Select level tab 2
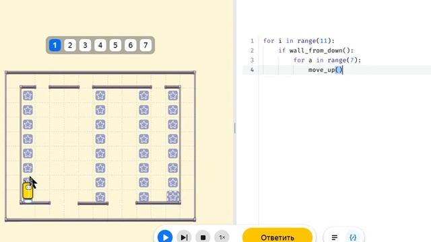 [70, 45]
